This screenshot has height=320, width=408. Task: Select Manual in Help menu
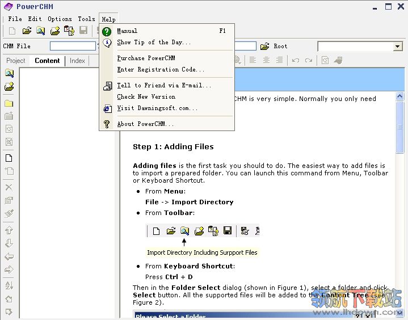pyautogui.click(x=167, y=31)
